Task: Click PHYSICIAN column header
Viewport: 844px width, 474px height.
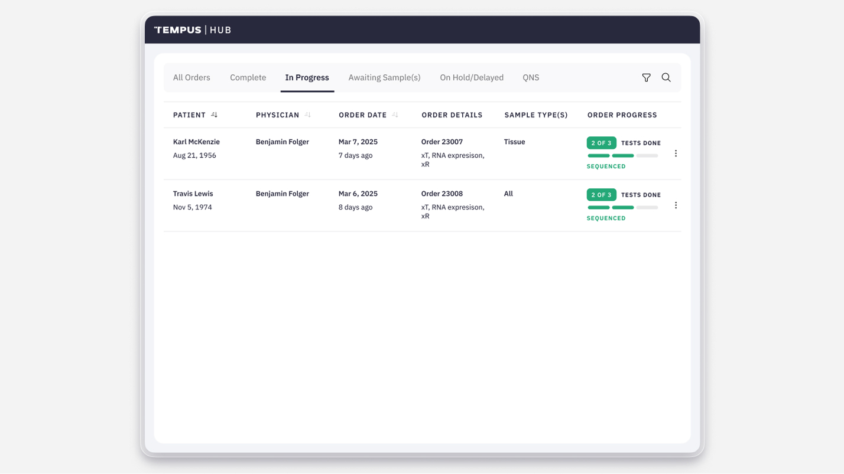Action: (278, 115)
